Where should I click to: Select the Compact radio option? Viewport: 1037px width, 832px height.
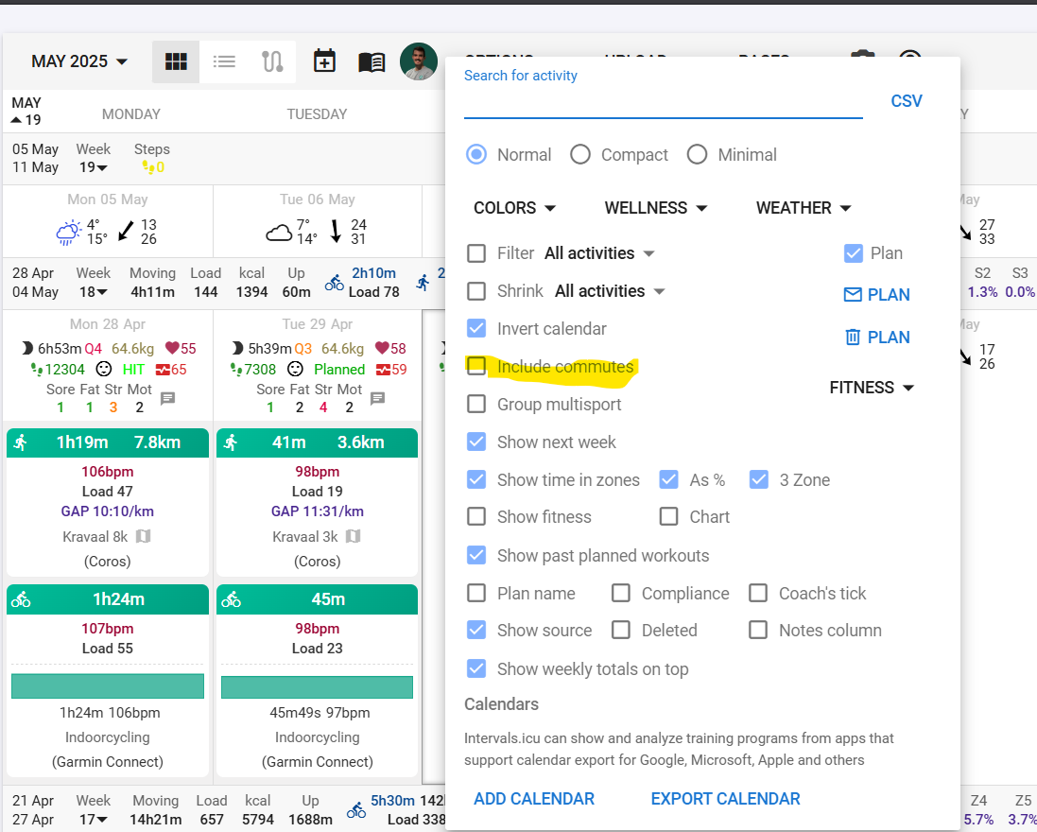(580, 155)
